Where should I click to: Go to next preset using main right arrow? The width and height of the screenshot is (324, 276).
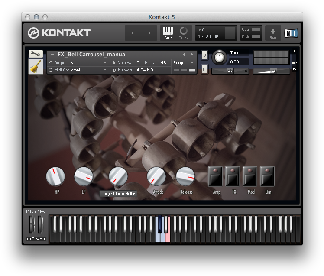coord(149,33)
